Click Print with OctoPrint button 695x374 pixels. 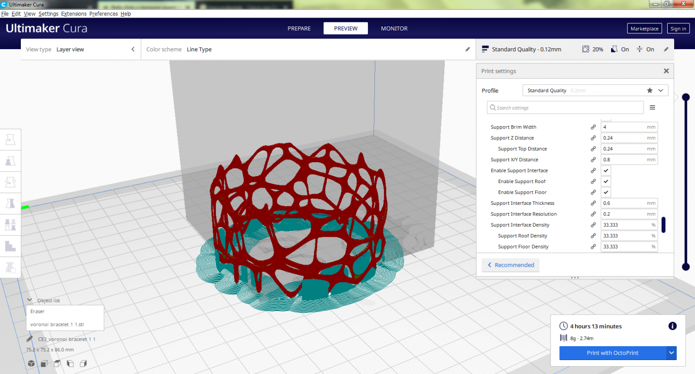613,353
